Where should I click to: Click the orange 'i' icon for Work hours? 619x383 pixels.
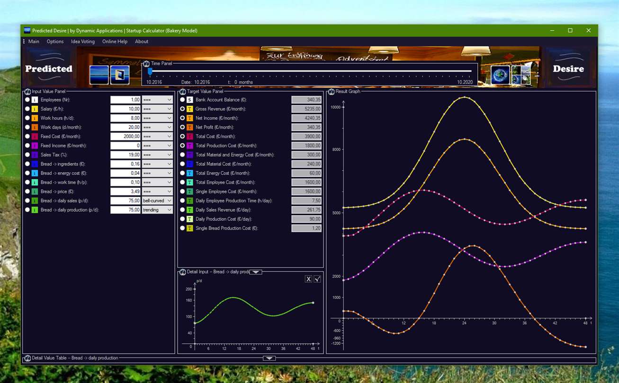pos(35,118)
